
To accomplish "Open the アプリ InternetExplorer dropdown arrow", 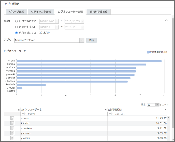I will coord(82,40).
